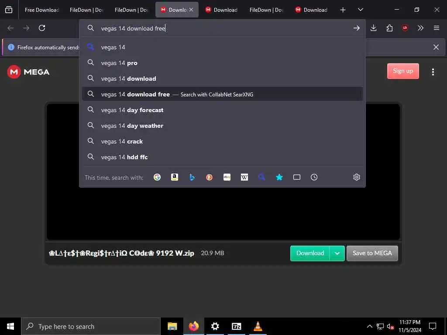This screenshot has width=447, height=335.
Task: Go back to the previous page
Action: click(x=10, y=28)
